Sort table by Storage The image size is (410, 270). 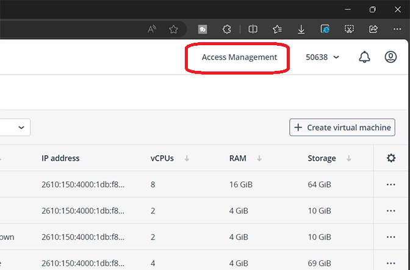[x=348, y=158]
